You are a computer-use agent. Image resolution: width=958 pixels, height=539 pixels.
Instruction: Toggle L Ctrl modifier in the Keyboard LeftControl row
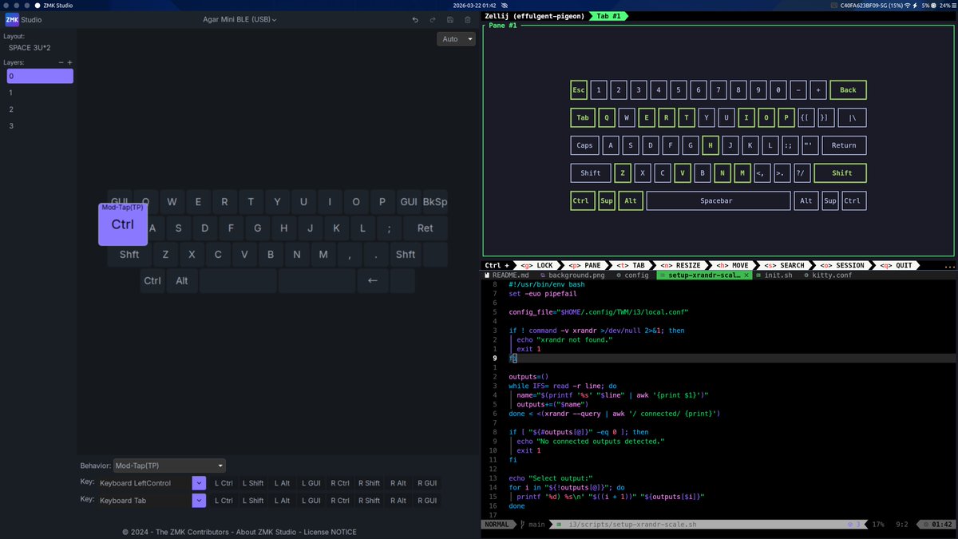click(x=224, y=483)
